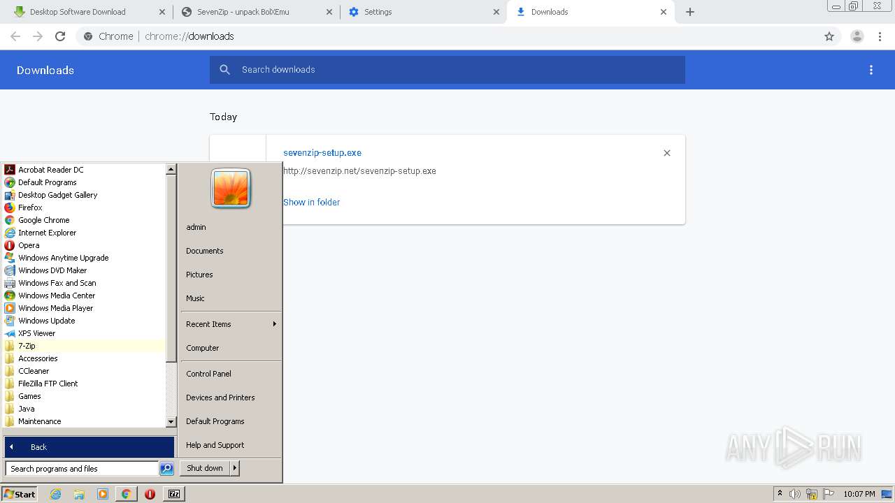Click the Search programs and files box
The height and width of the screenshot is (503, 895).
click(82, 469)
